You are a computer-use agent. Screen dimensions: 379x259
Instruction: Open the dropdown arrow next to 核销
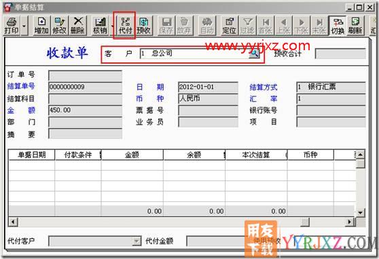[x=112, y=26]
